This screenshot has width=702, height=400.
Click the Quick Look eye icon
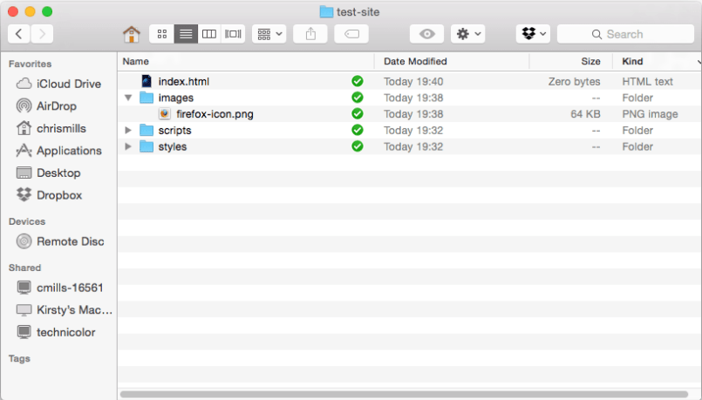(427, 34)
